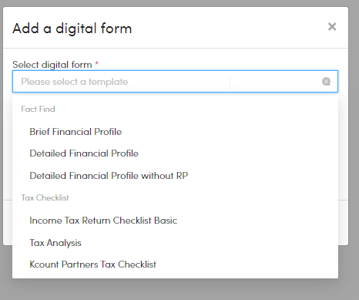
Task: Click the dialog footer strip right of the list
Action: tap(343, 222)
